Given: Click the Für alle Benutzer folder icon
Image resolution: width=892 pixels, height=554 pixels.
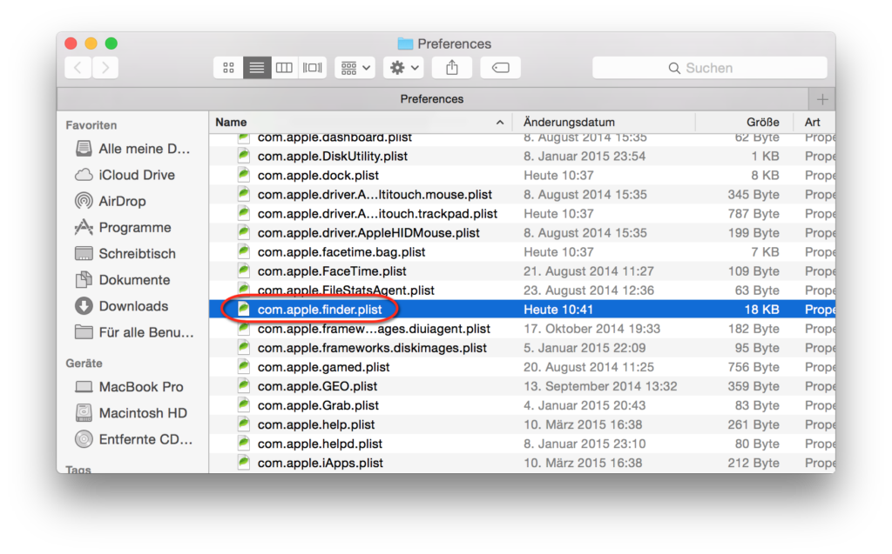Looking at the screenshot, I should [x=84, y=332].
